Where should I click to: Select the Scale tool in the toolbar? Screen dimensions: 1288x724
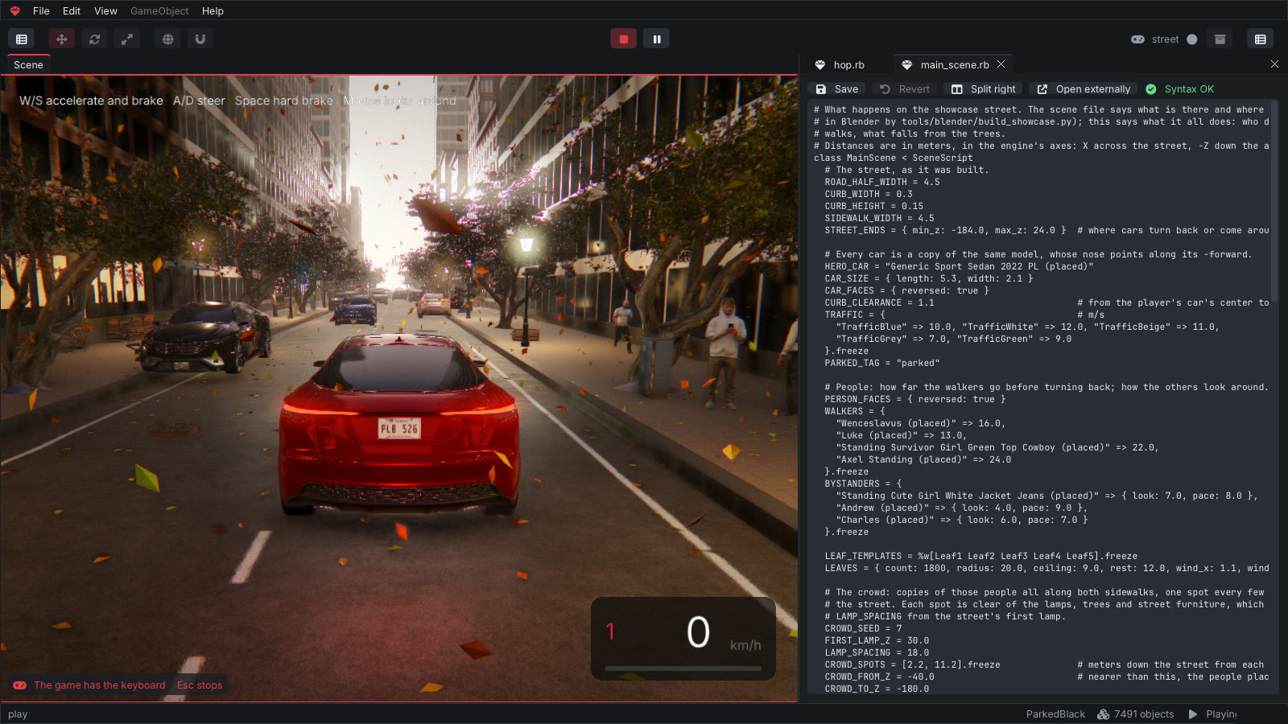coord(127,39)
